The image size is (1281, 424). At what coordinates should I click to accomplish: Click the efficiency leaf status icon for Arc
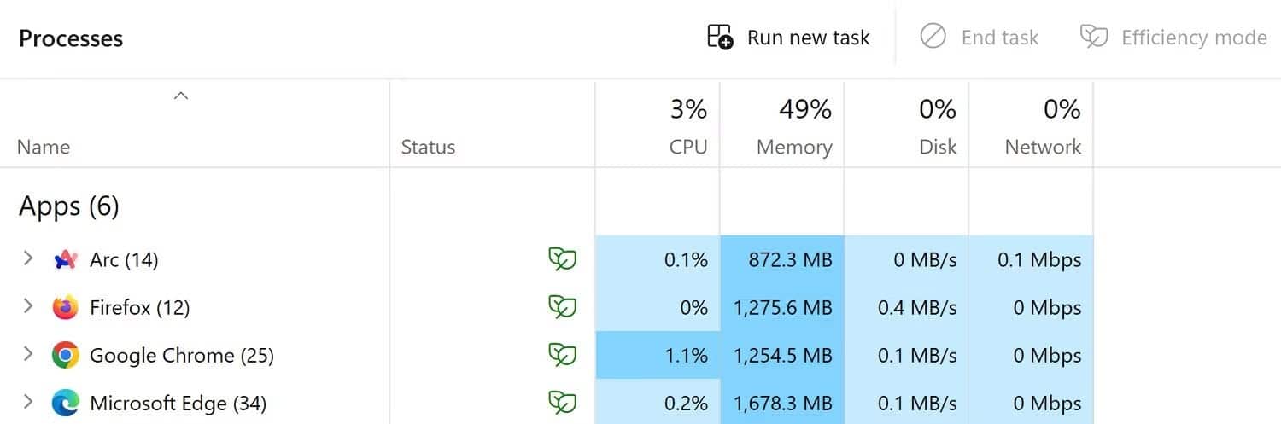pyautogui.click(x=562, y=259)
